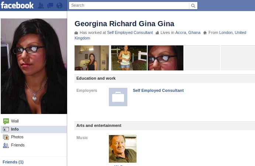
Task: Open the close-up glasses photo thumbnail
Action: pyautogui.click(x=165, y=58)
